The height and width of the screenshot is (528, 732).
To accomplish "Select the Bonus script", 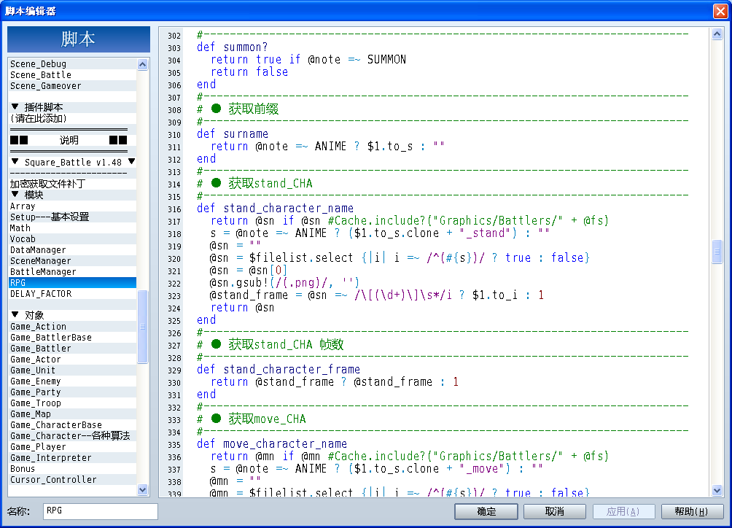I will pyautogui.click(x=73, y=469).
